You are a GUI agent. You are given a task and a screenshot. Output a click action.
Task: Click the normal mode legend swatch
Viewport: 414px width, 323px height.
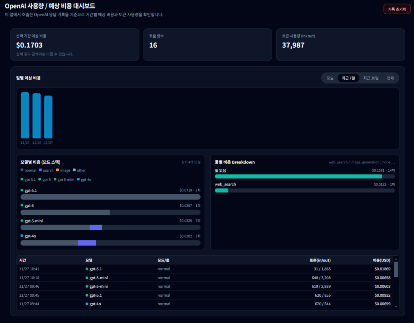22,170
